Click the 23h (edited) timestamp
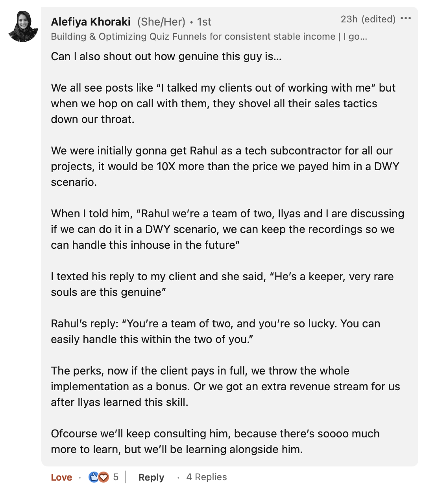 click(368, 19)
